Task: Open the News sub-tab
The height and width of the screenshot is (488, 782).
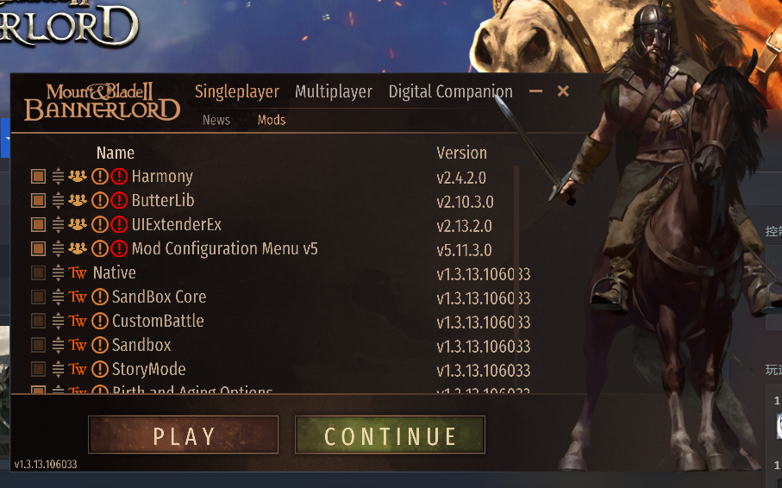Action: point(216,120)
